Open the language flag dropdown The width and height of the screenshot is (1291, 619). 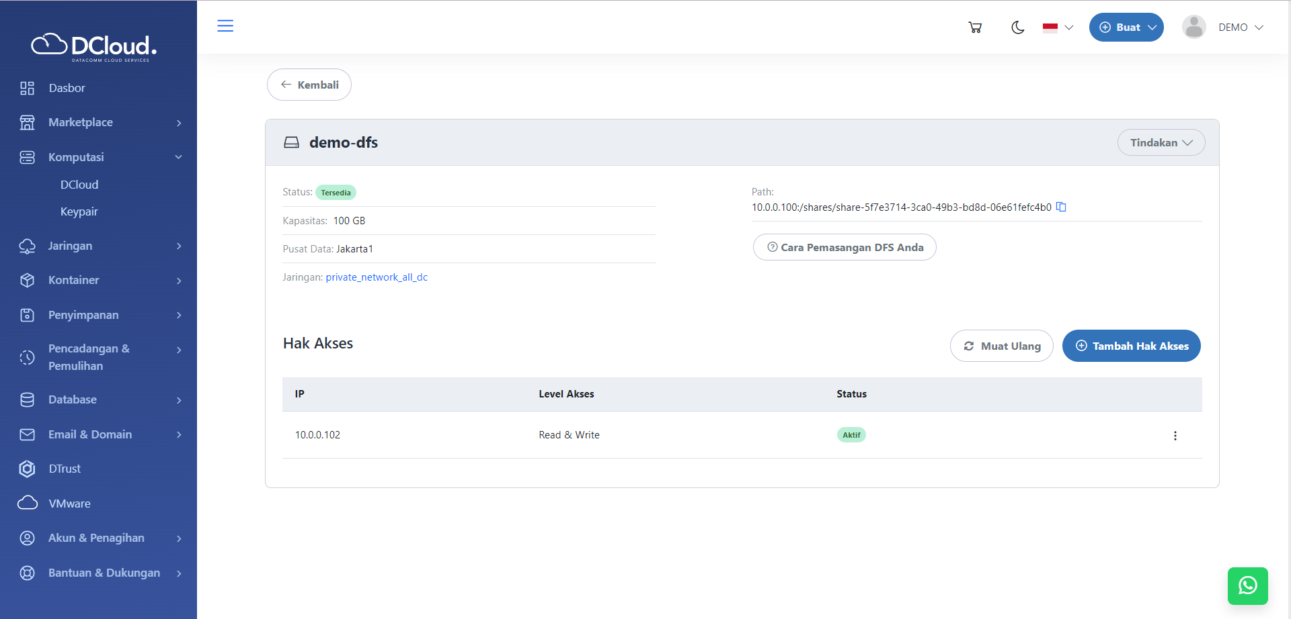pyautogui.click(x=1057, y=28)
